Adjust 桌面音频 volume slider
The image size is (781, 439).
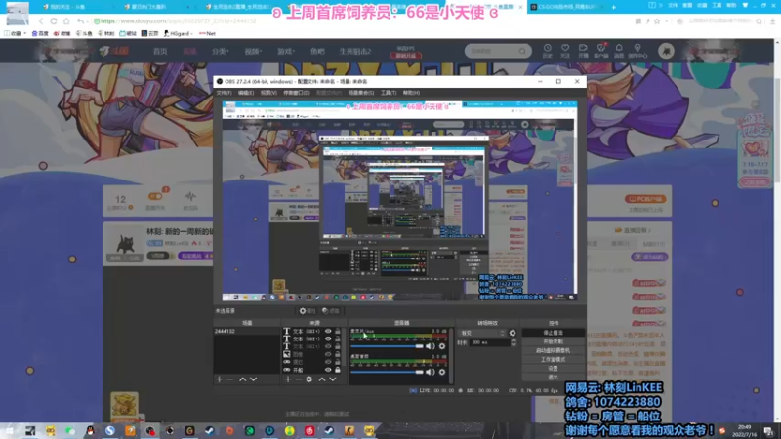(x=387, y=372)
